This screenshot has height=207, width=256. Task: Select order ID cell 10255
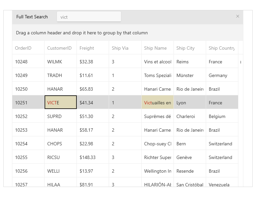pos(28,157)
